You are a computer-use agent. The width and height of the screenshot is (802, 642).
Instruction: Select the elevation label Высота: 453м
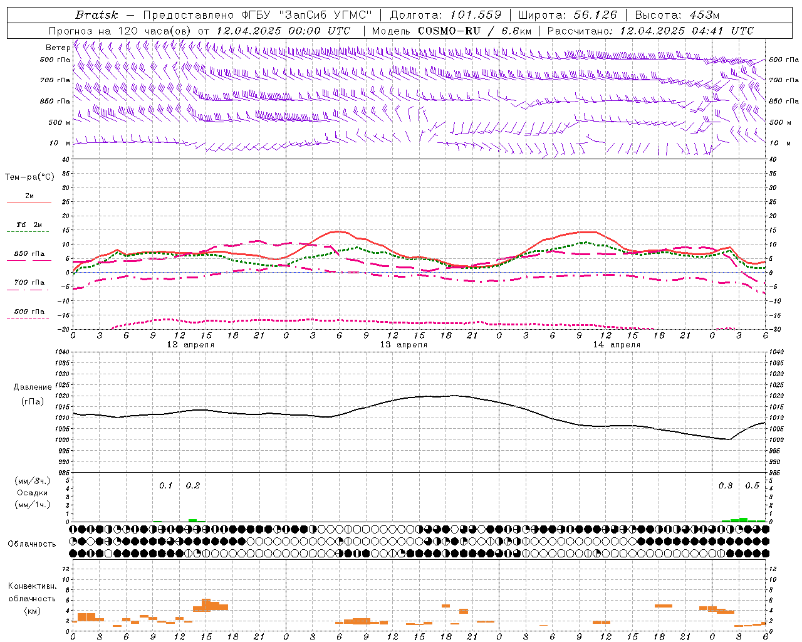pyautogui.click(x=677, y=15)
